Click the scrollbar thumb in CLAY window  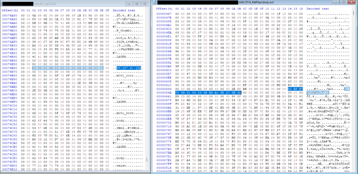coord(147,160)
